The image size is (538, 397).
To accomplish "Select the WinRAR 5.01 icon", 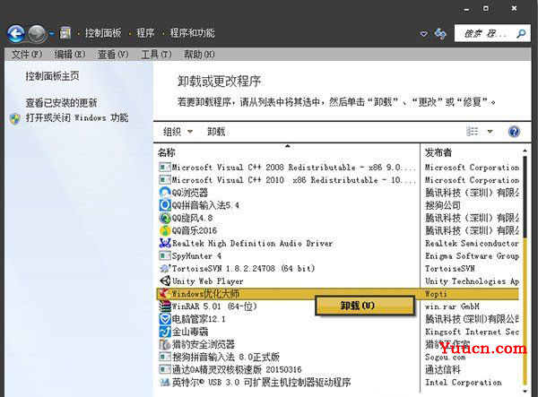I will 165,306.
